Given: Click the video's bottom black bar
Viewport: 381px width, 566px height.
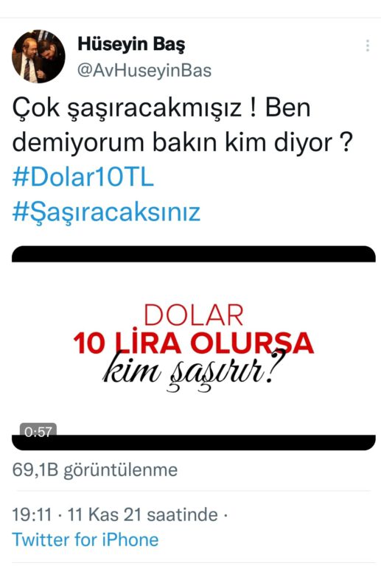Looking at the screenshot, I should [194, 442].
